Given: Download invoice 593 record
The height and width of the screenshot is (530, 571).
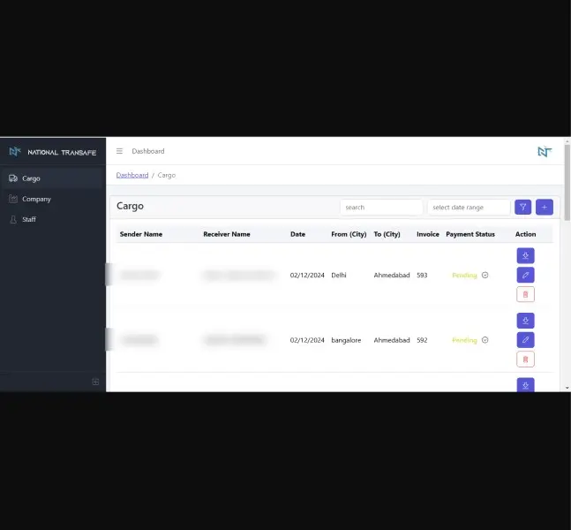Looking at the screenshot, I should 525,255.
